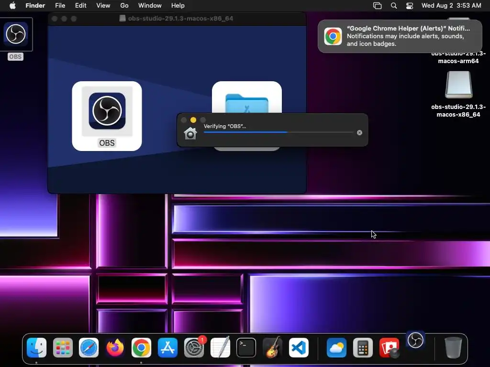Open the App Store from the Dock
This screenshot has width=490, height=367.
pos(167,348)
